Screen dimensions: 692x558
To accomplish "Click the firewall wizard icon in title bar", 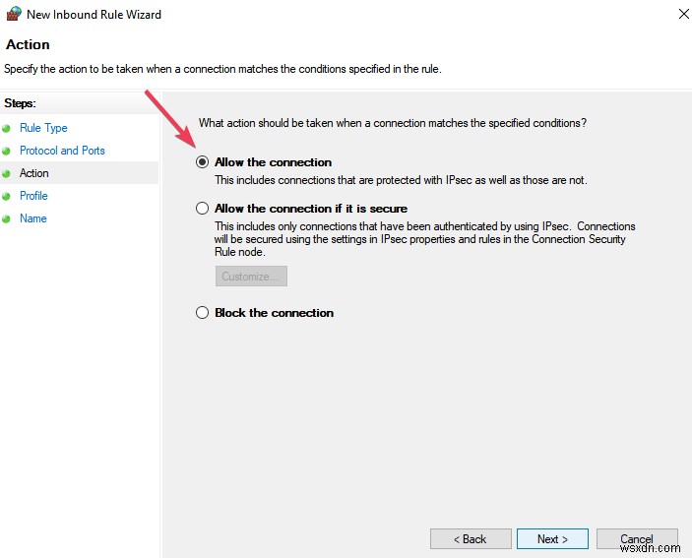I will pos(13,15).
